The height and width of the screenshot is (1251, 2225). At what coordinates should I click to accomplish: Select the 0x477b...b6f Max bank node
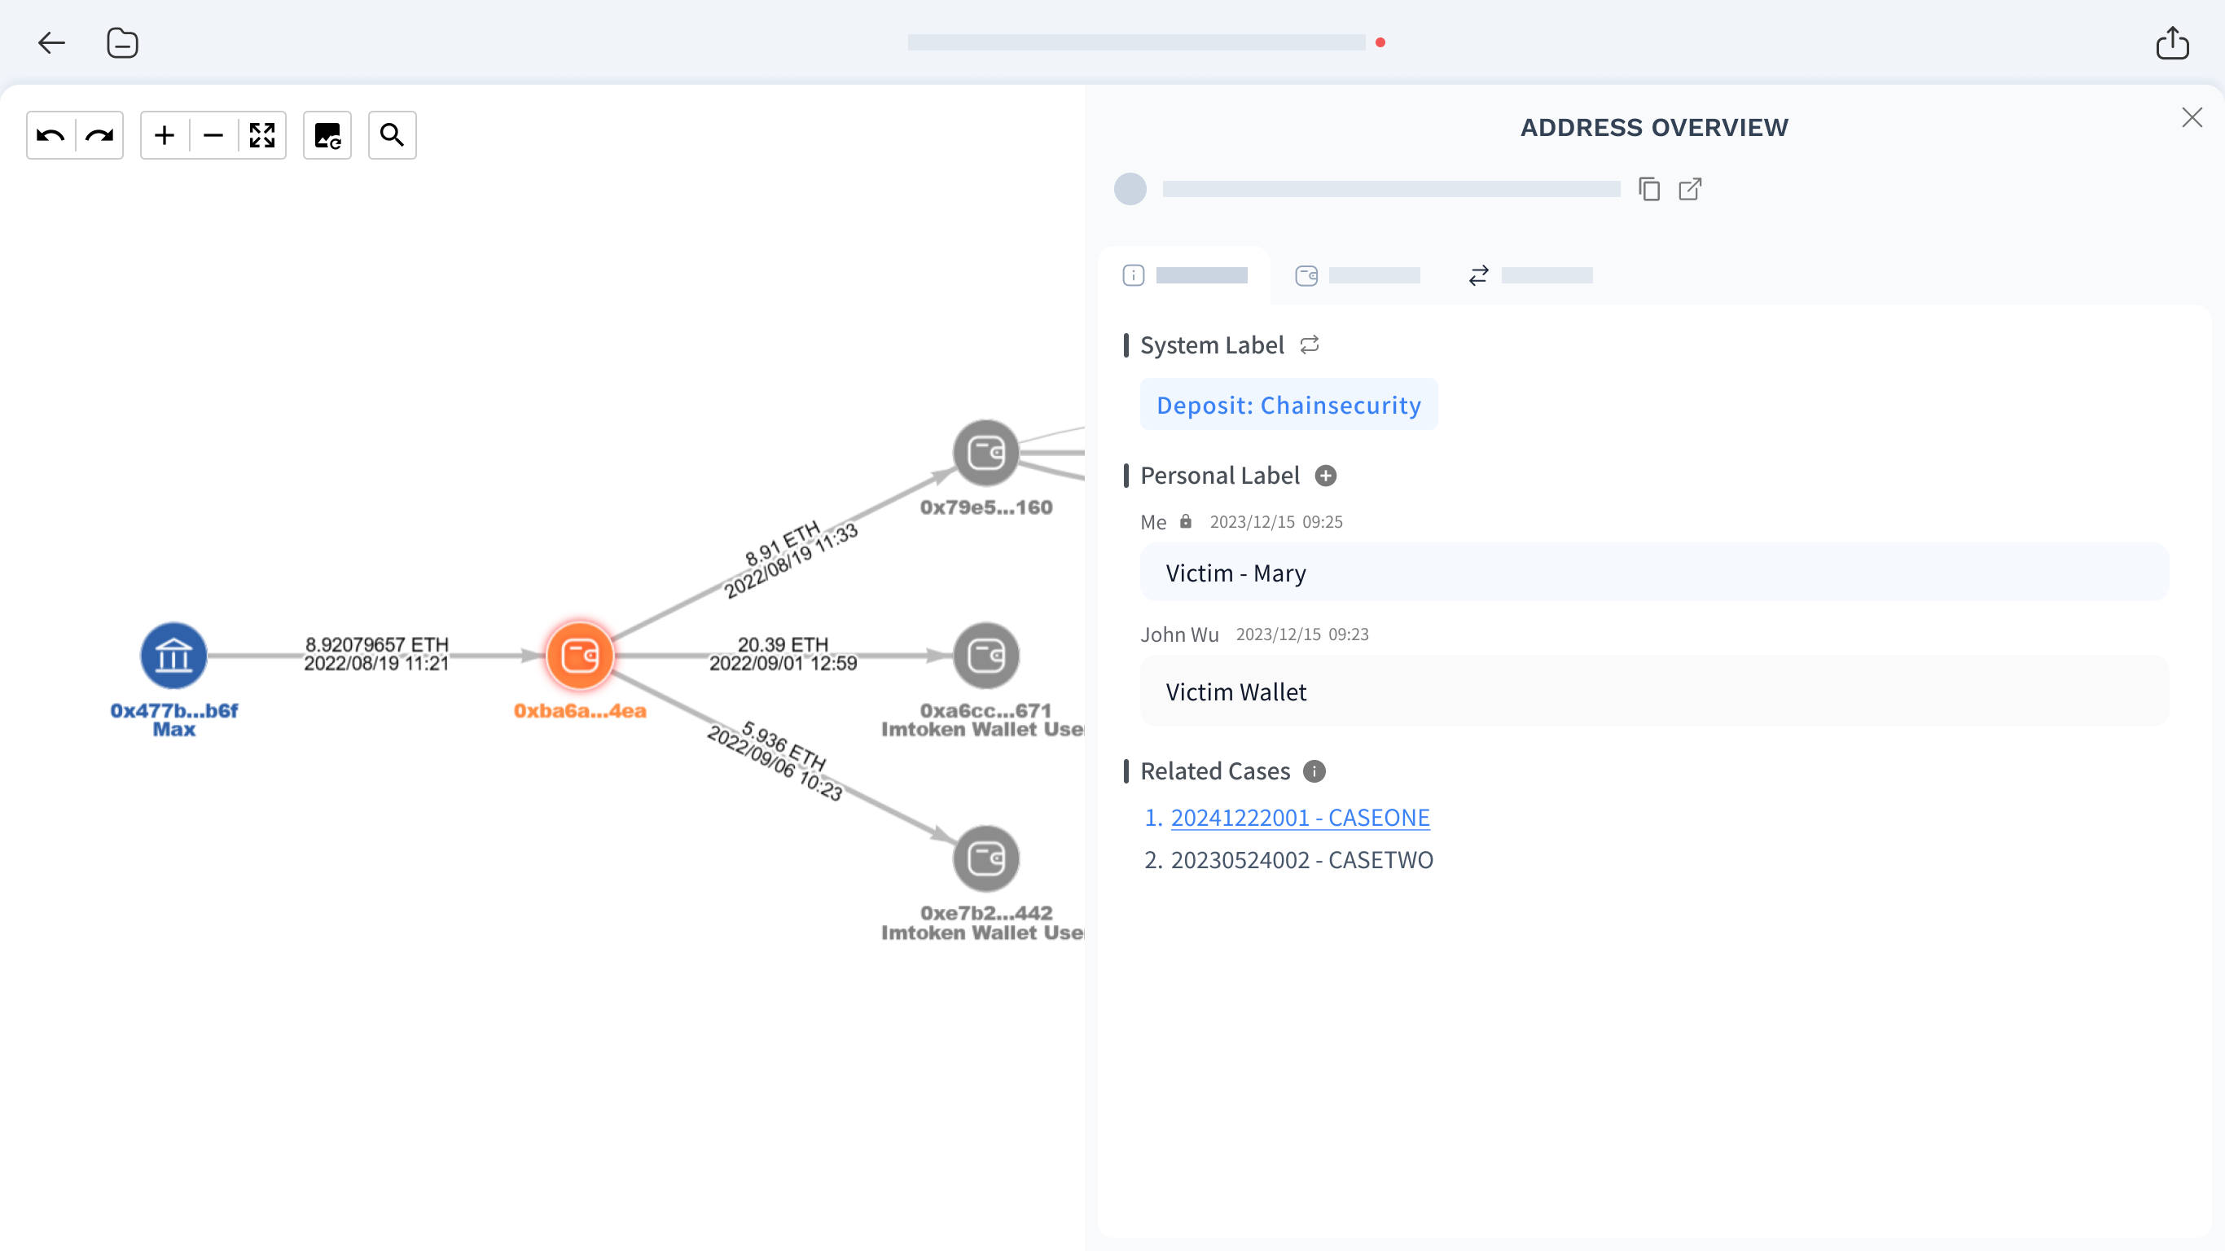pos(173,656)
